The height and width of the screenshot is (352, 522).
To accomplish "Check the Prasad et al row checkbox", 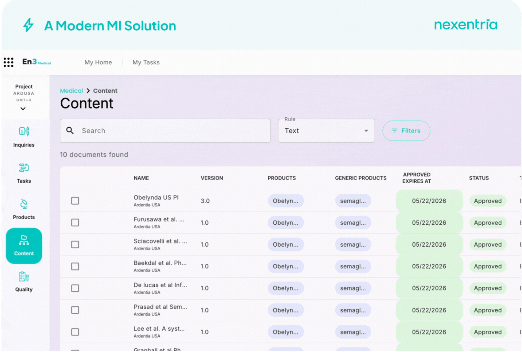I will pyautogui.click(x=75, y=310).
